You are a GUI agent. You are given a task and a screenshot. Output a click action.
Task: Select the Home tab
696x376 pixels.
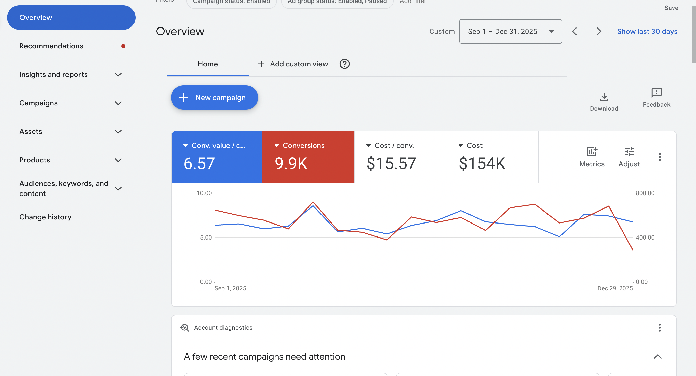pos(208,64)
